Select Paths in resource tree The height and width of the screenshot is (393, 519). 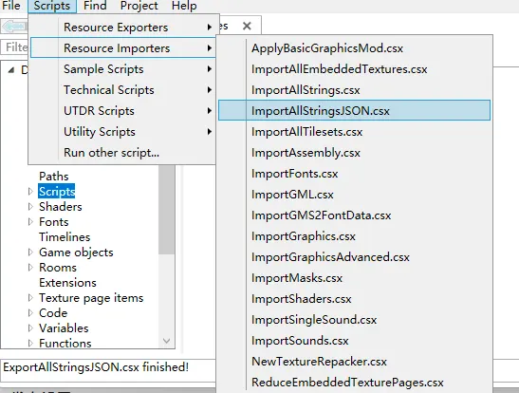[x=54, y=177]
